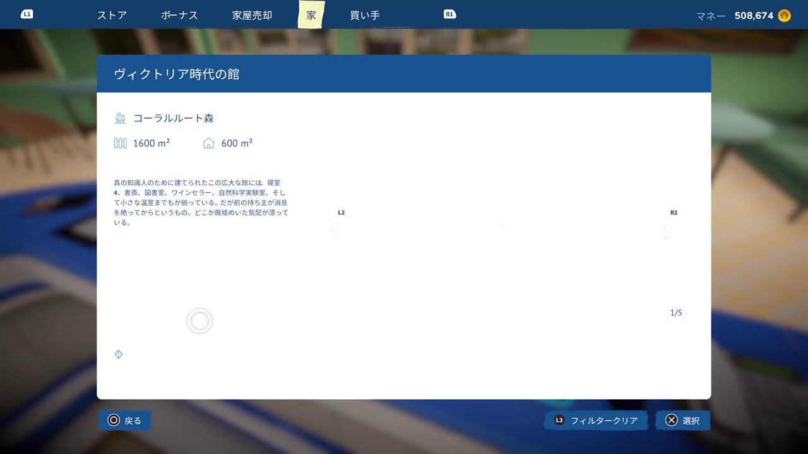Click the forest tree location icon

coord(120,118)
